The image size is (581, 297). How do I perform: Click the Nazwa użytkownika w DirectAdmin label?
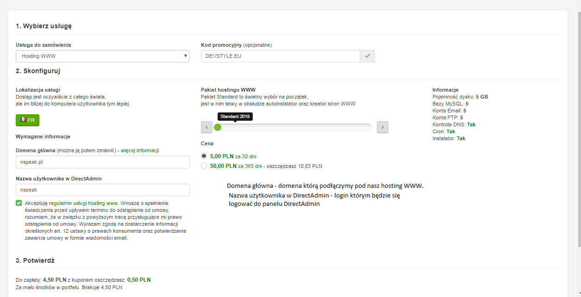coord(58,179)
